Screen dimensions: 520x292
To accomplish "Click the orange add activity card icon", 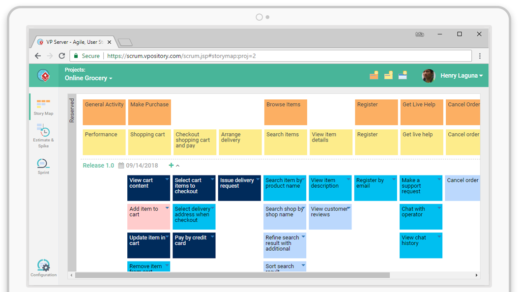I will [x=374, y=75].
